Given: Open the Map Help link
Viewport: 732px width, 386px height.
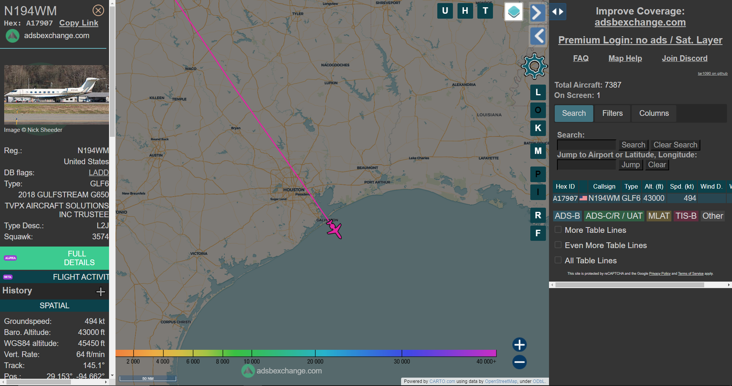Looking at the screenshot, I should (625, 58).
